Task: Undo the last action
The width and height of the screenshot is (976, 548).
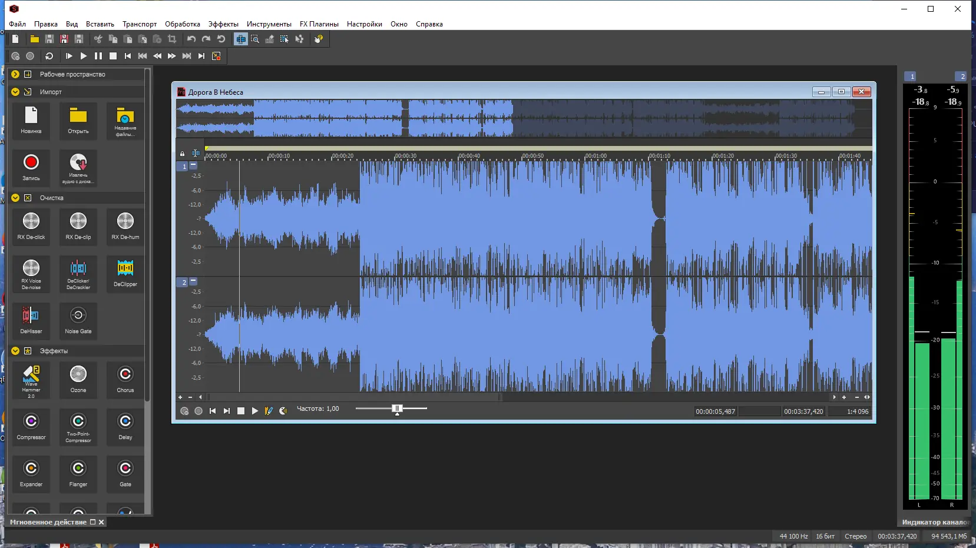Action: tap(191, 39)
